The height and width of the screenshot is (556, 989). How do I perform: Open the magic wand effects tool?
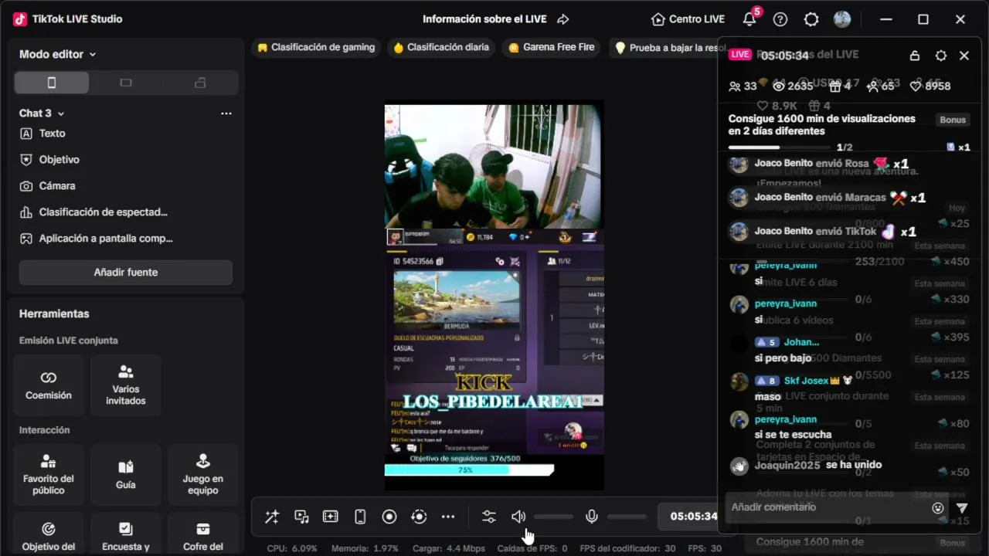pos(272,517)
